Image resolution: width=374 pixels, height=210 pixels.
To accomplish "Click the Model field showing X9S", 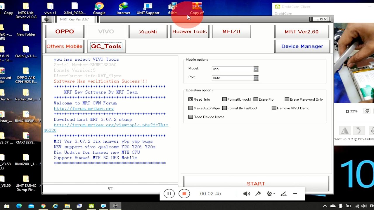I will (x=233, y=69).
